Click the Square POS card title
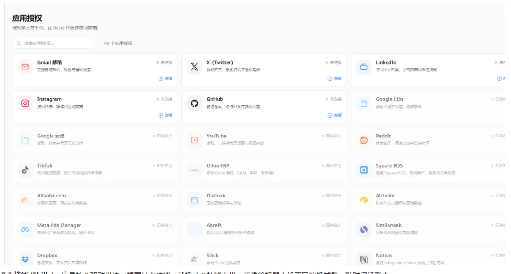511x274 pixels. pos(389,166)
